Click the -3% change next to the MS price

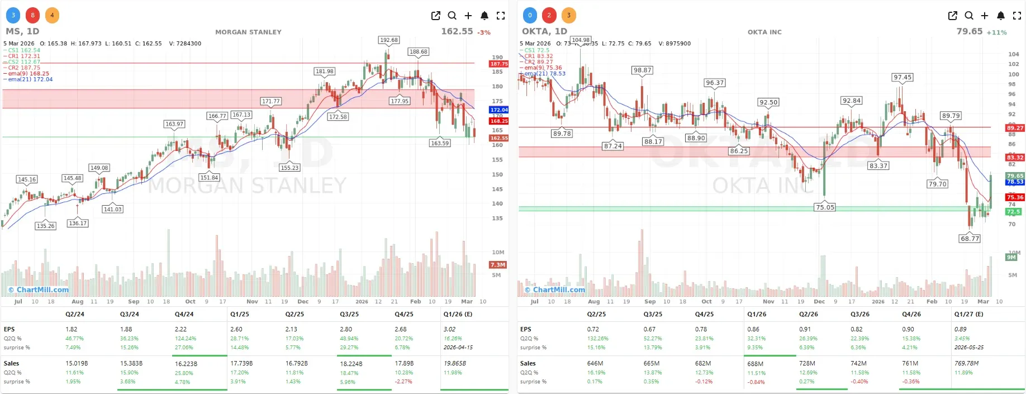(x=484, y=32)
